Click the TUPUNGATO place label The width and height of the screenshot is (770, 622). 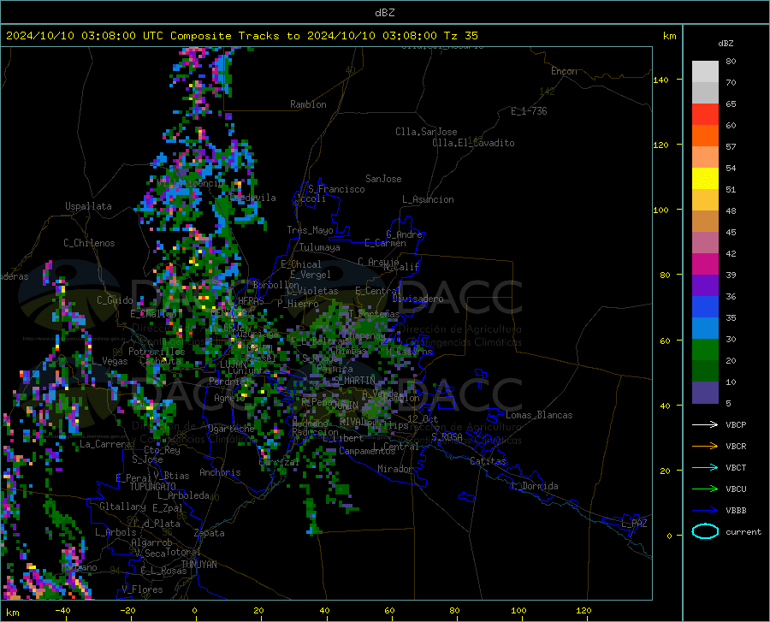tap(153, 487)
